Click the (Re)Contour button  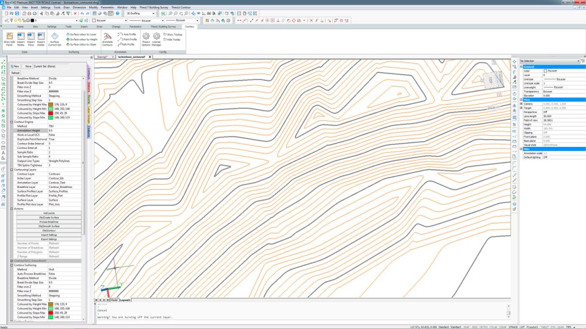[x=49, y=231]
